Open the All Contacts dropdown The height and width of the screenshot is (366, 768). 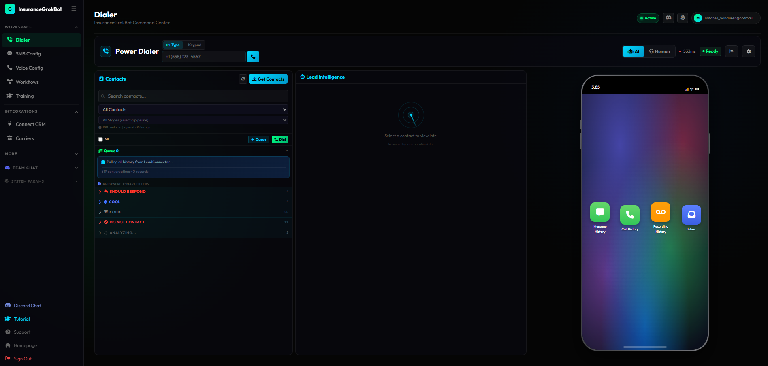point(193,109)
